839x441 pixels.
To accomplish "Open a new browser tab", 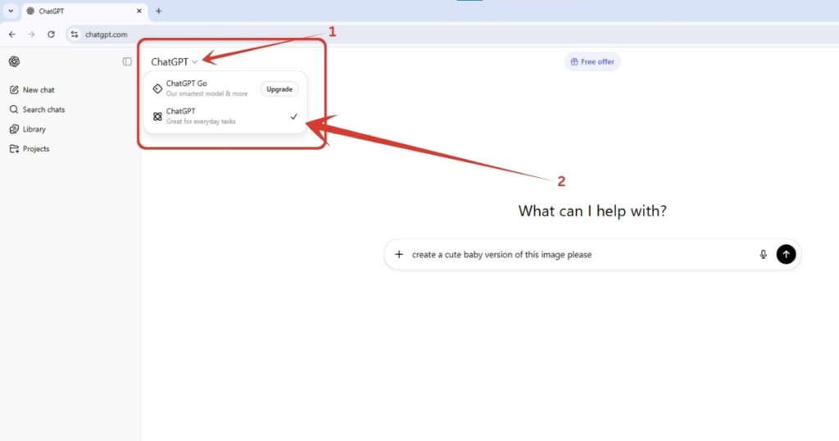I will 159,11.
